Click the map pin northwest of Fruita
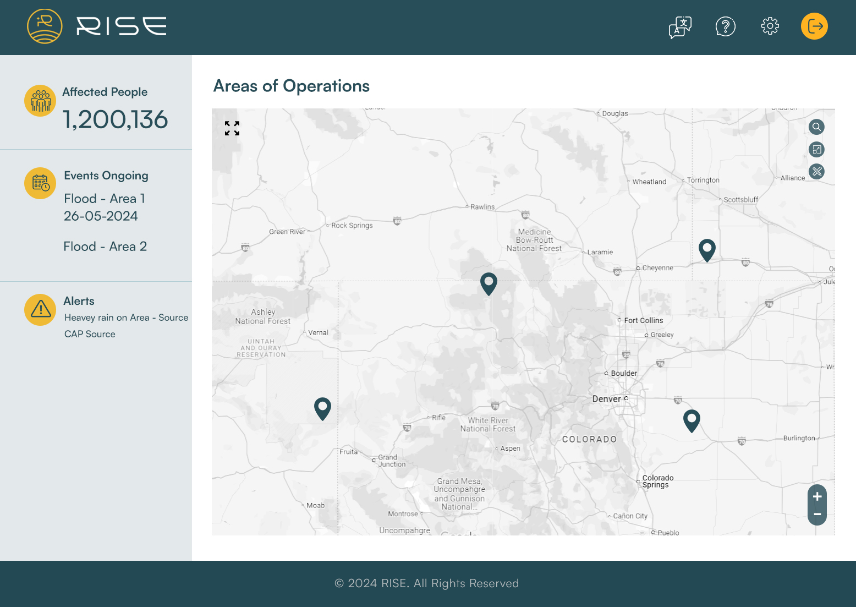Screen dimensions: 856x607 coord(322,408)
